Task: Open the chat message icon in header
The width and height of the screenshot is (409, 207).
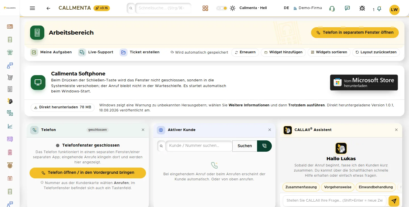Action: [x=347, y=8]
